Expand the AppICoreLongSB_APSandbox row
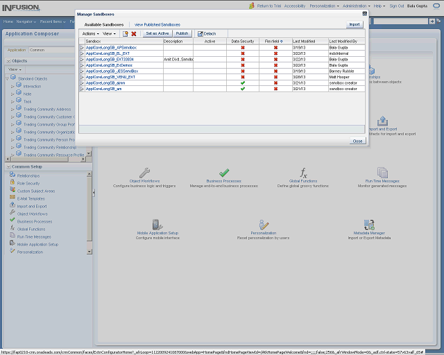The width and height of the screenshot is (444, 355). tap(82, 47)
